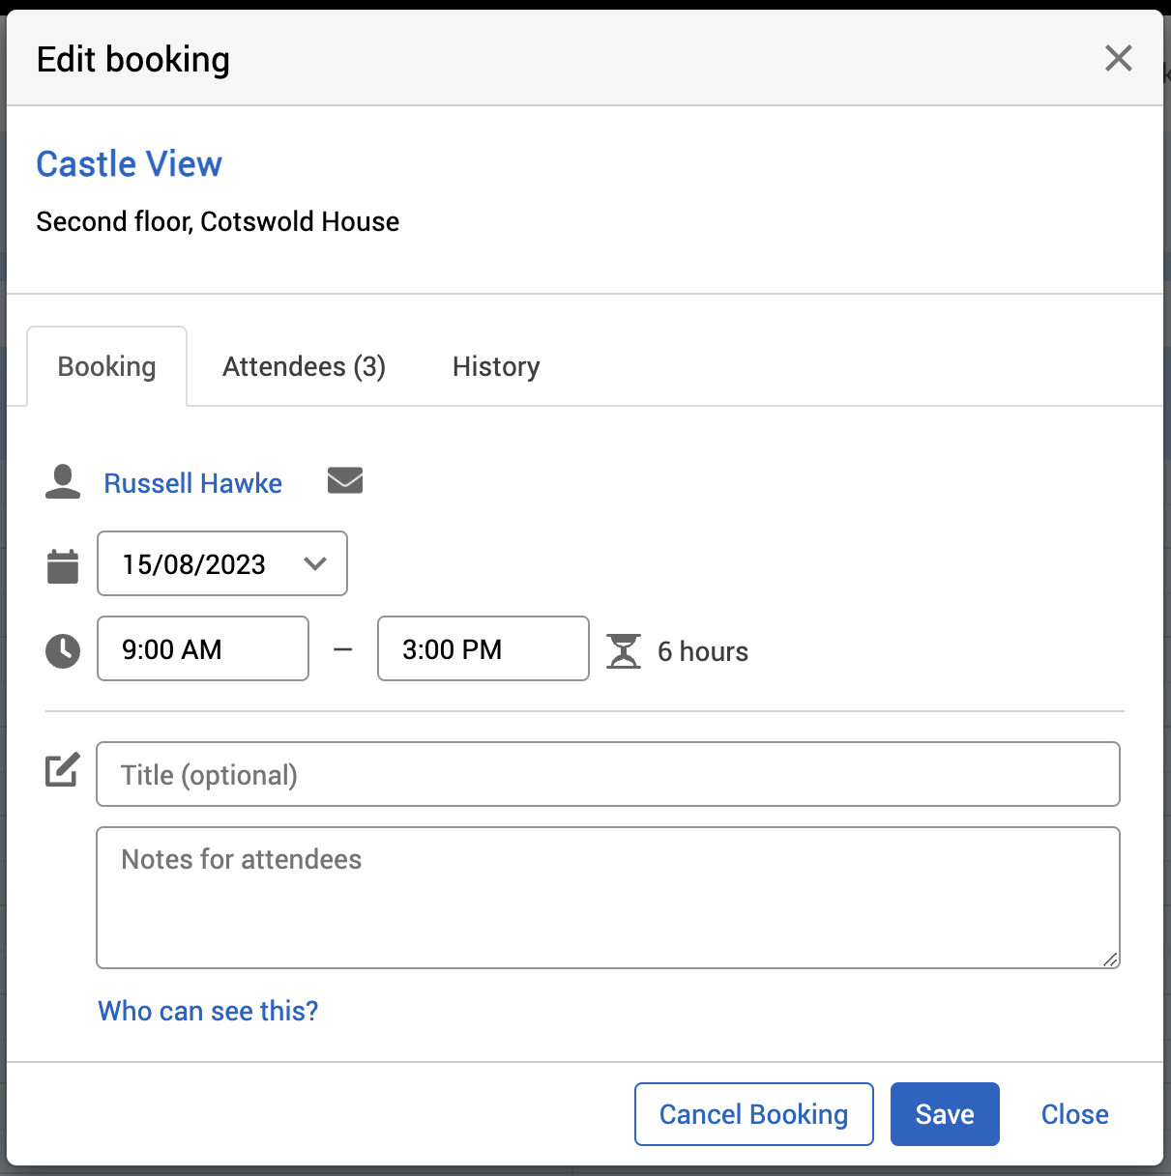Click the Save button
This screenshot has width=1171, height=1176.
click(x=944, y=1114)
